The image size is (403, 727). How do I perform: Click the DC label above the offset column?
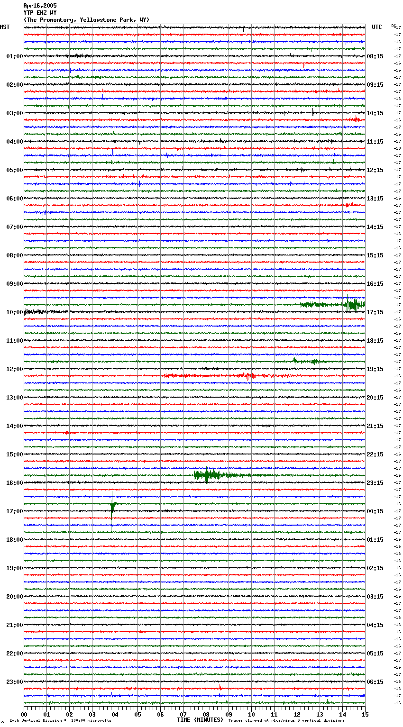pyautogui.click(x=394, y=26)
